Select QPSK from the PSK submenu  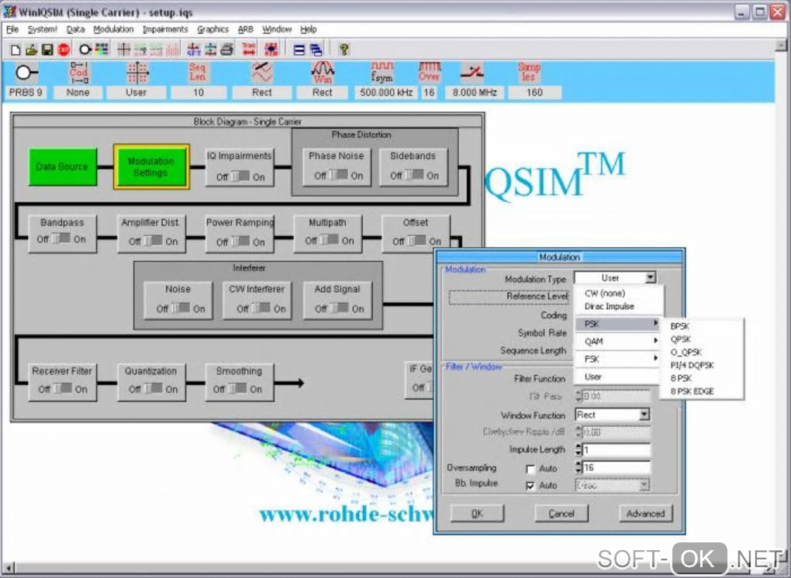click(x=681, y=339)
